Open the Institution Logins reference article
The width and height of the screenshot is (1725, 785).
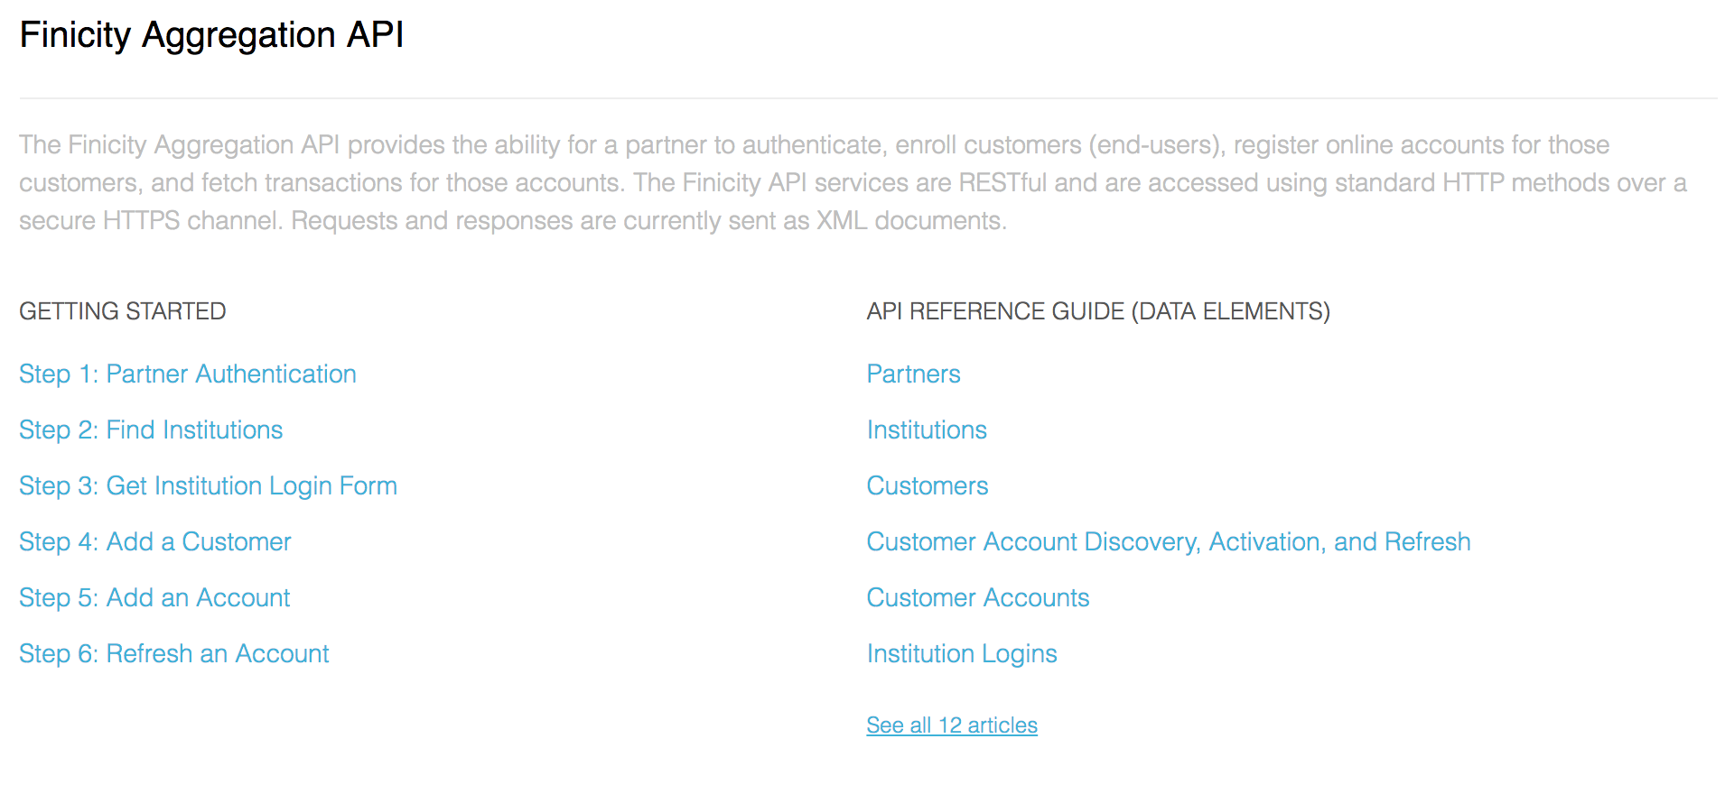click(962, 654)
